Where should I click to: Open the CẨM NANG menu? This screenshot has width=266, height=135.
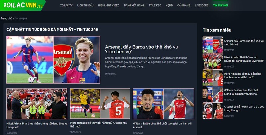(x=184, y=5)
